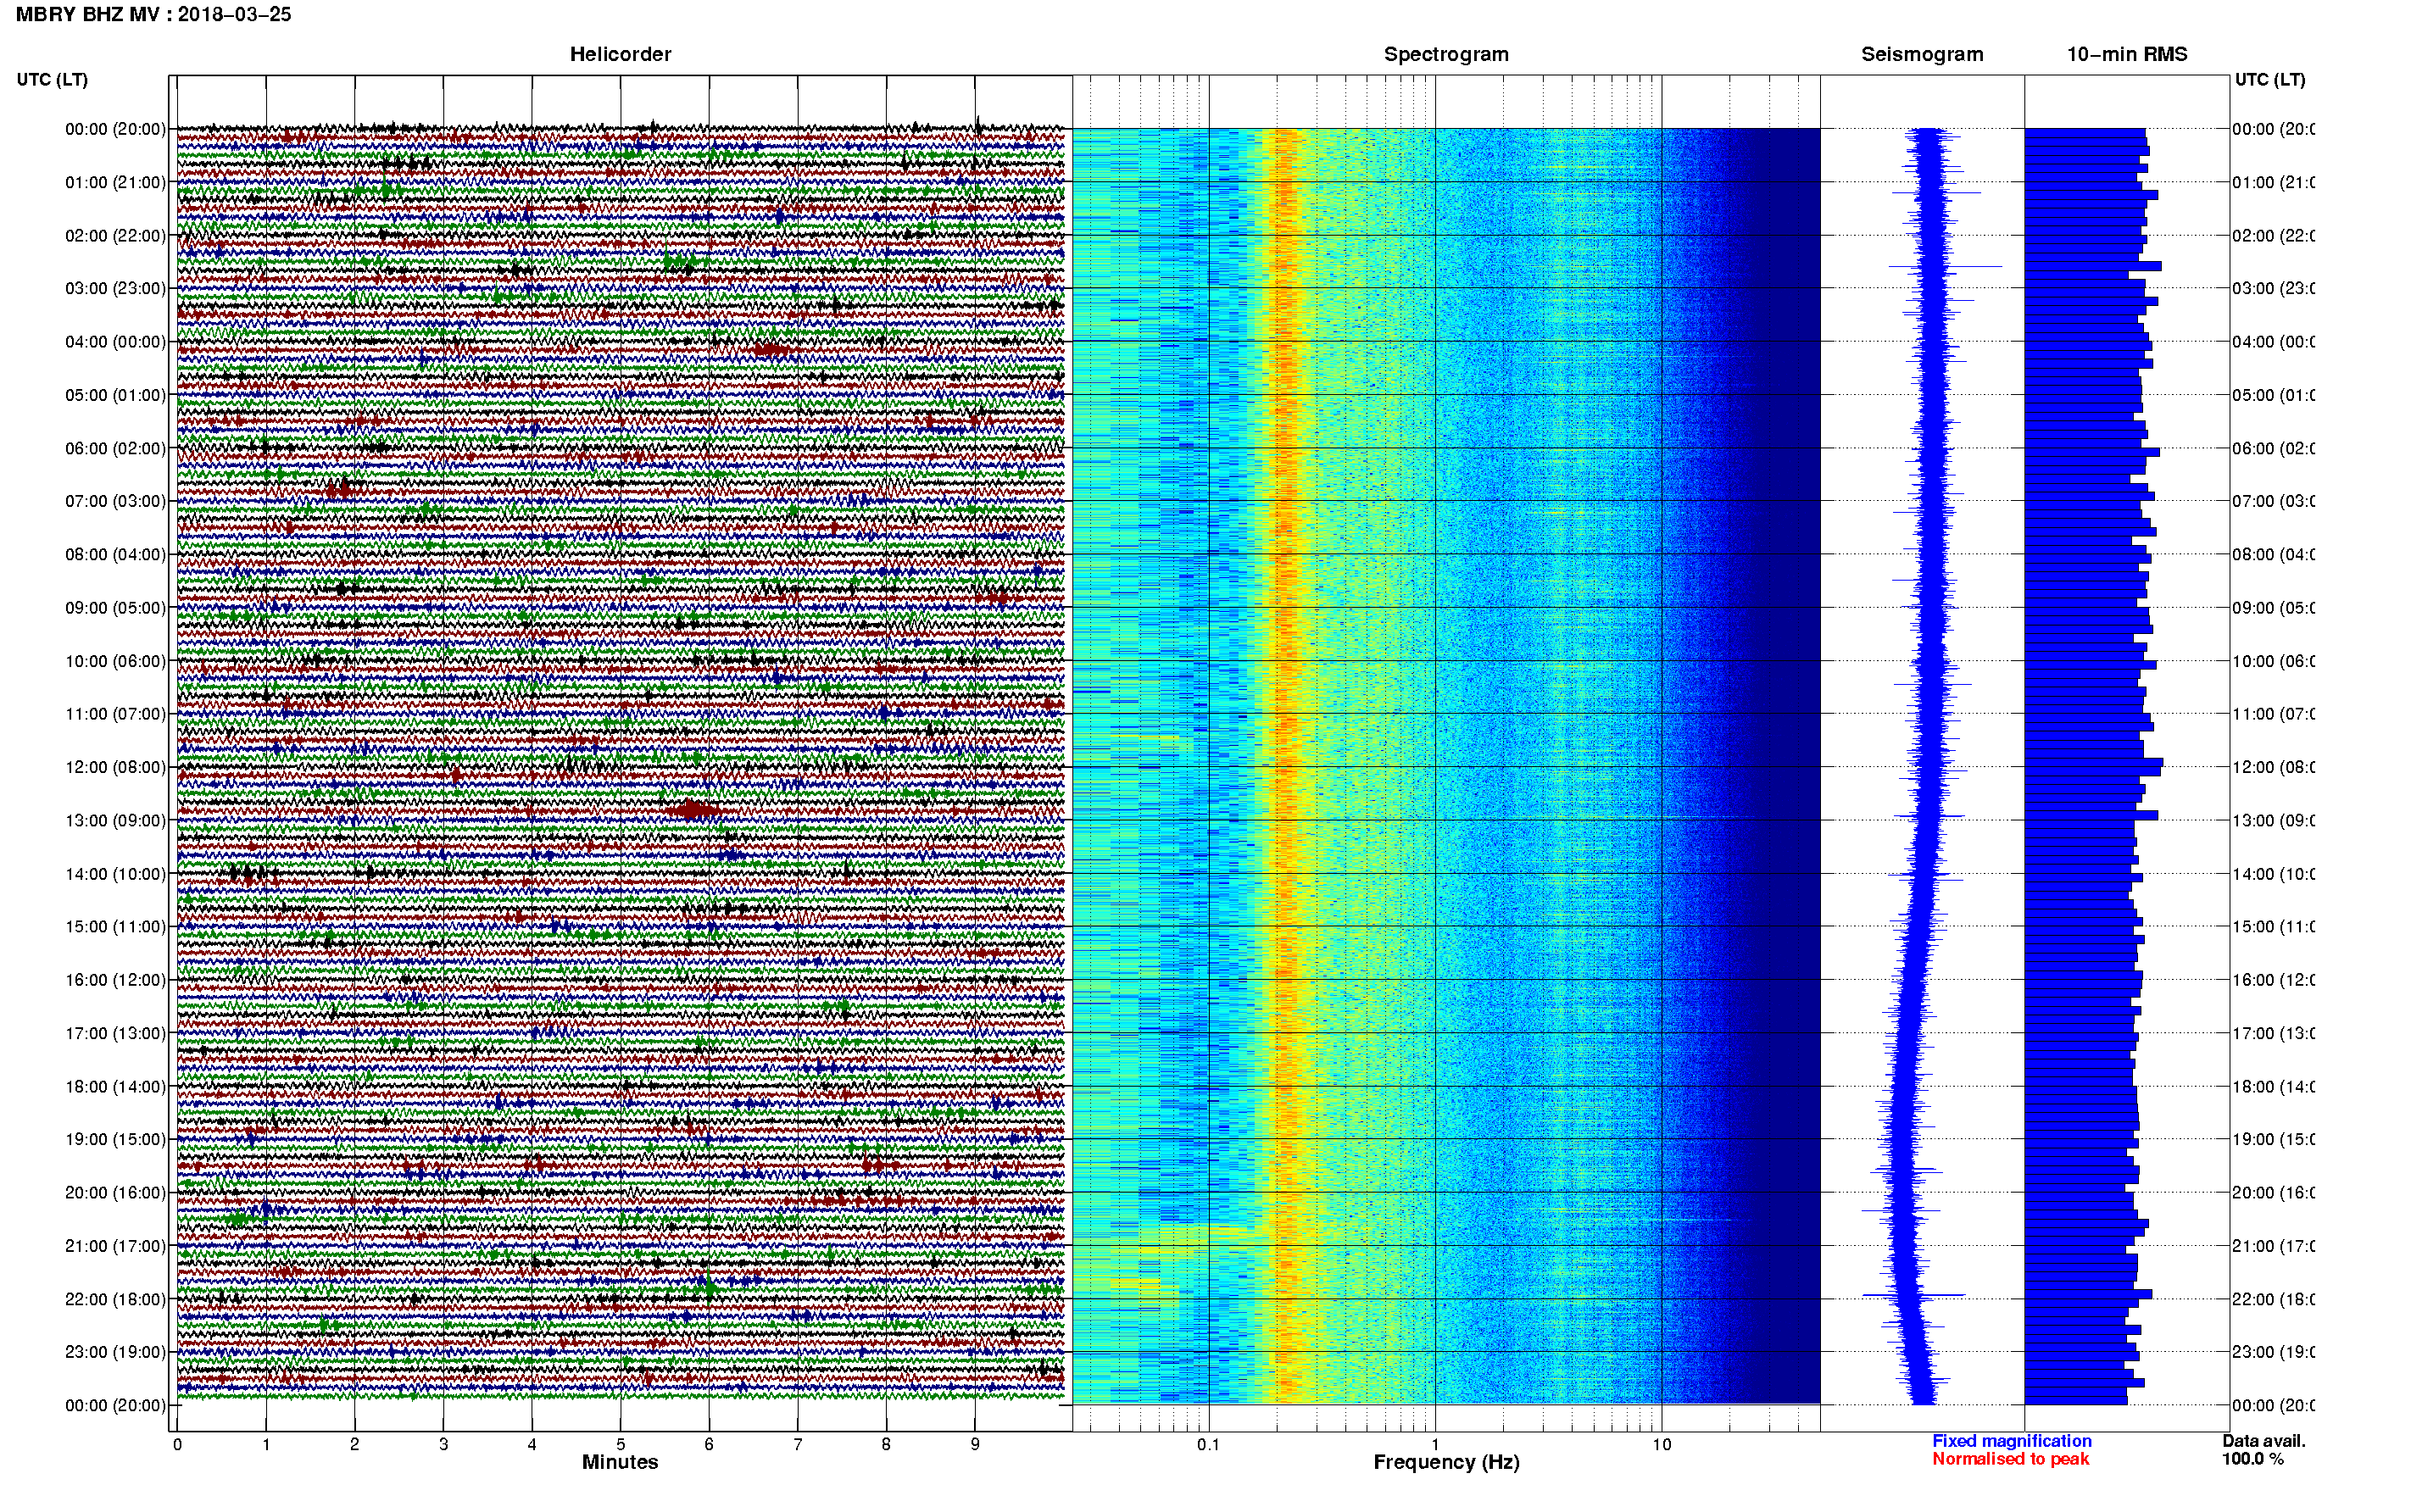The height and width of the screenshot is (1507, 2411).
Task: Select the '11:00 (07:00)' Helicorder time label
Action: 115,715
